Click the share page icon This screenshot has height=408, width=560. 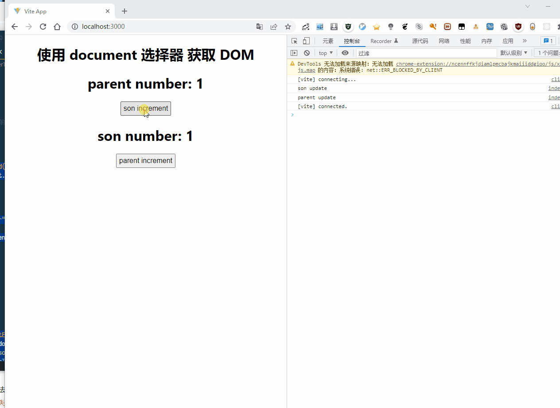[274, 27]
